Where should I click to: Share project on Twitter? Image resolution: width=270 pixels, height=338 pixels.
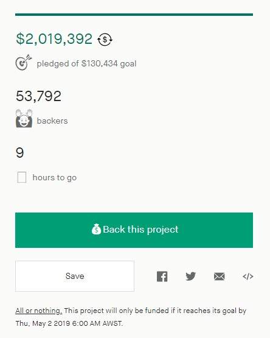click(191, 276)
